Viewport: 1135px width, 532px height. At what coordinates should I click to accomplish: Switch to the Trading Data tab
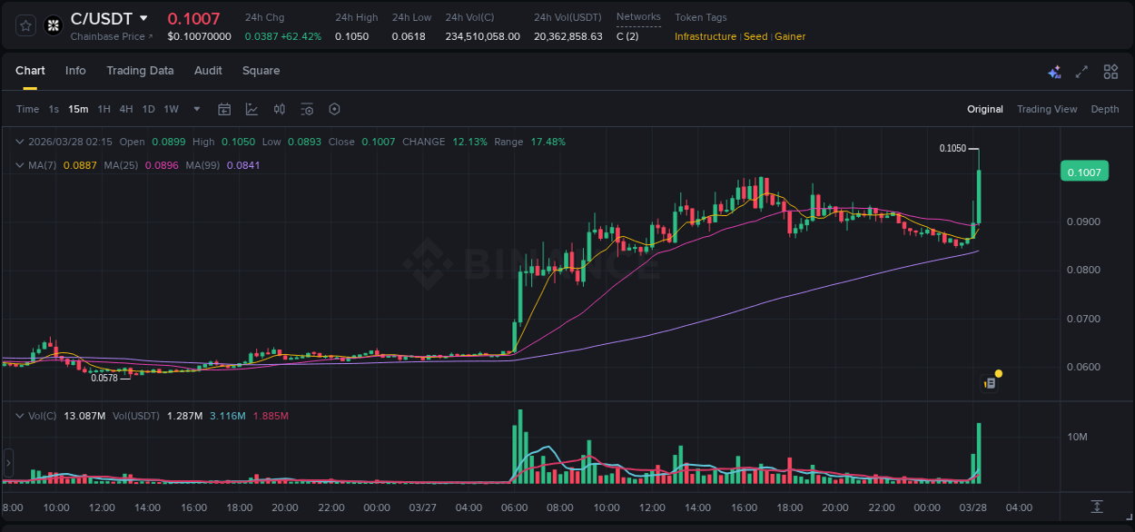(x=140, y=70)
